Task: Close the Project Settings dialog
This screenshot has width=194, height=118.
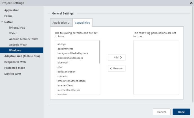Action: 191,3
